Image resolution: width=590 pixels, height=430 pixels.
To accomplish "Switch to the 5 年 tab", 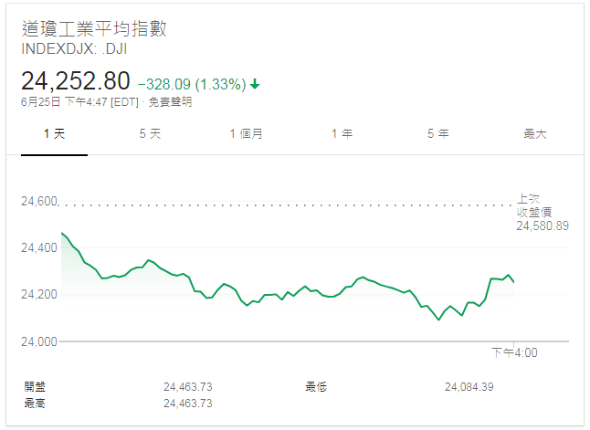I will point(437,134).
